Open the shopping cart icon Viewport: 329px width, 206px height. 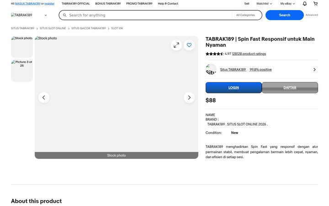click(x=315, y=4)
